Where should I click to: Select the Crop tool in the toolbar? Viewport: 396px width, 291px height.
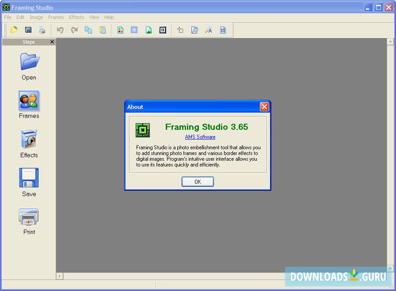coord(180,30)
